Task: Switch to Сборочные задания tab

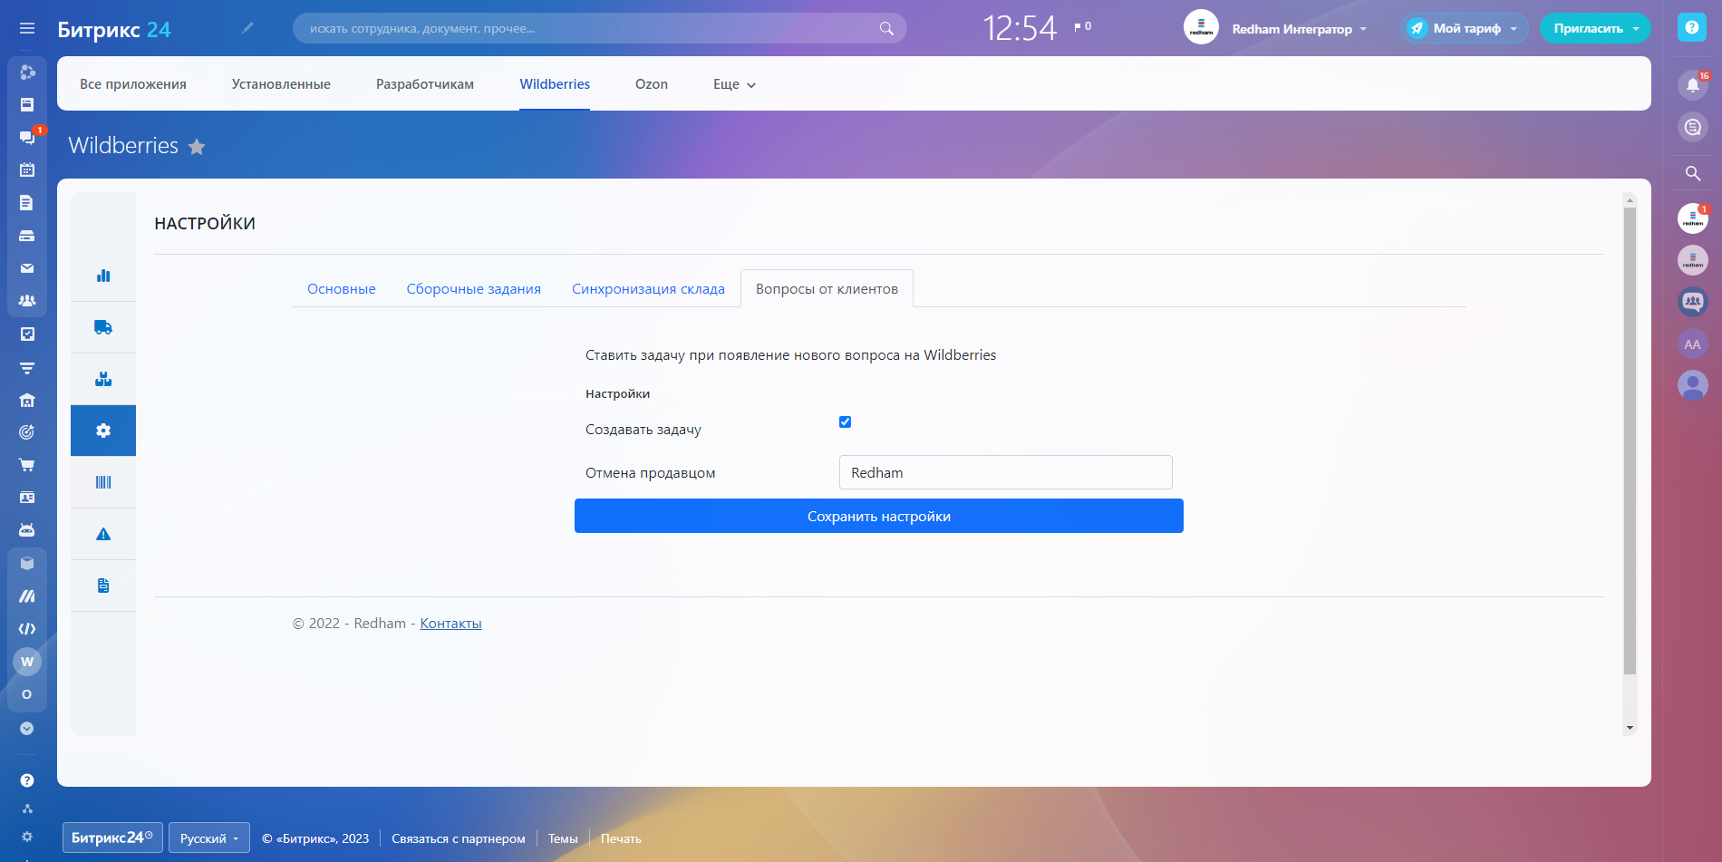Action: tap(473, 289)
